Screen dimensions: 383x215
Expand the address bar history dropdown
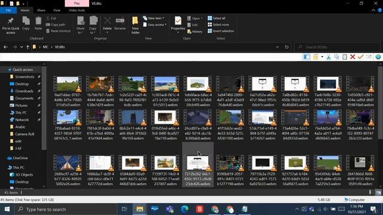pos(277,47)
